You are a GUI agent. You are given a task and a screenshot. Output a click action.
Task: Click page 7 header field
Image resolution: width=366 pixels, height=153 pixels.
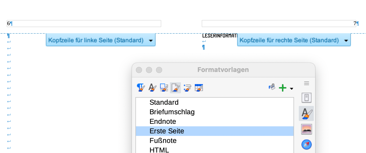click(x=279, y=23)
